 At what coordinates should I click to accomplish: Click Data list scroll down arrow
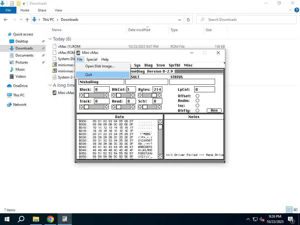click(x=160, y=156)
